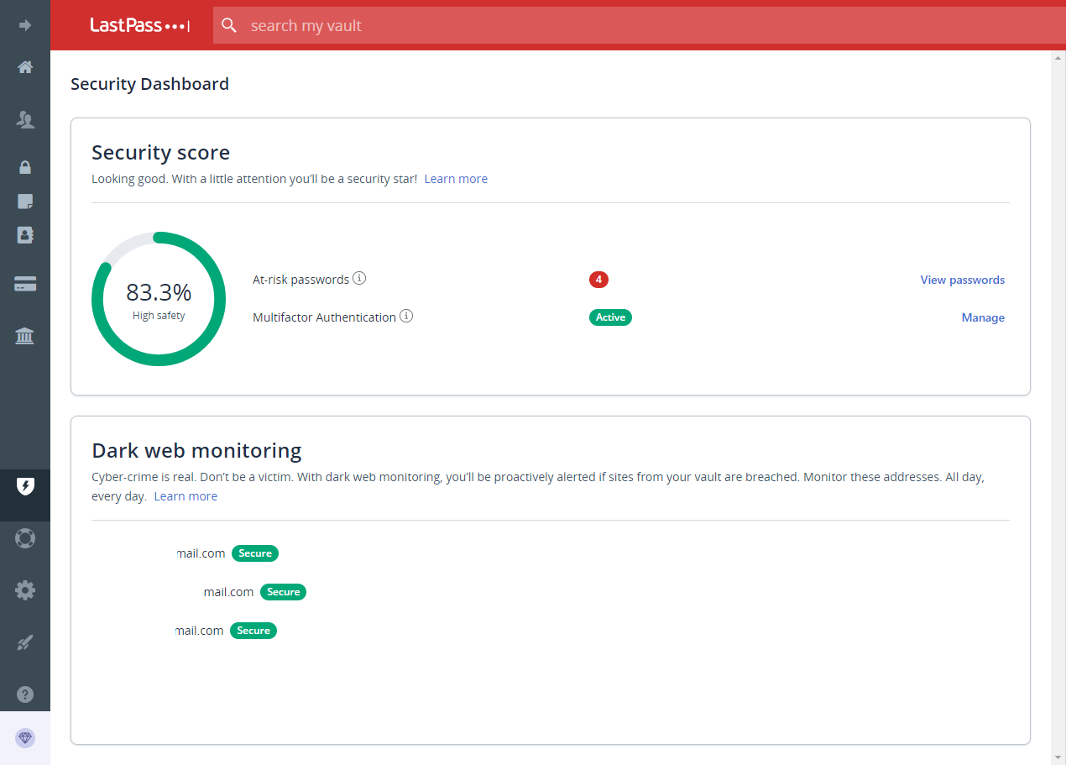The image size is (1066, 765).
Task: Click the search my vault field
Action: pyautogui.click(x=588, y=26)
